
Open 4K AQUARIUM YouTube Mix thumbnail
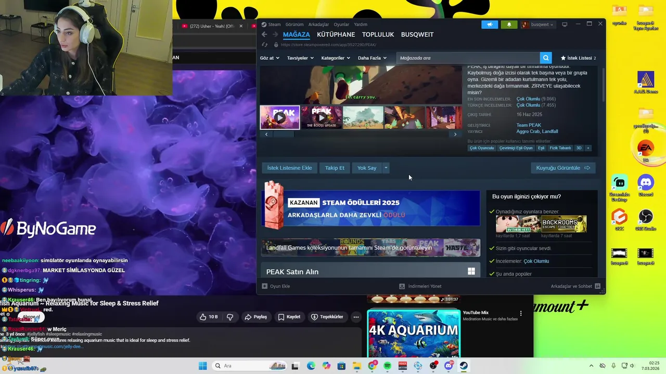(414, 333)
